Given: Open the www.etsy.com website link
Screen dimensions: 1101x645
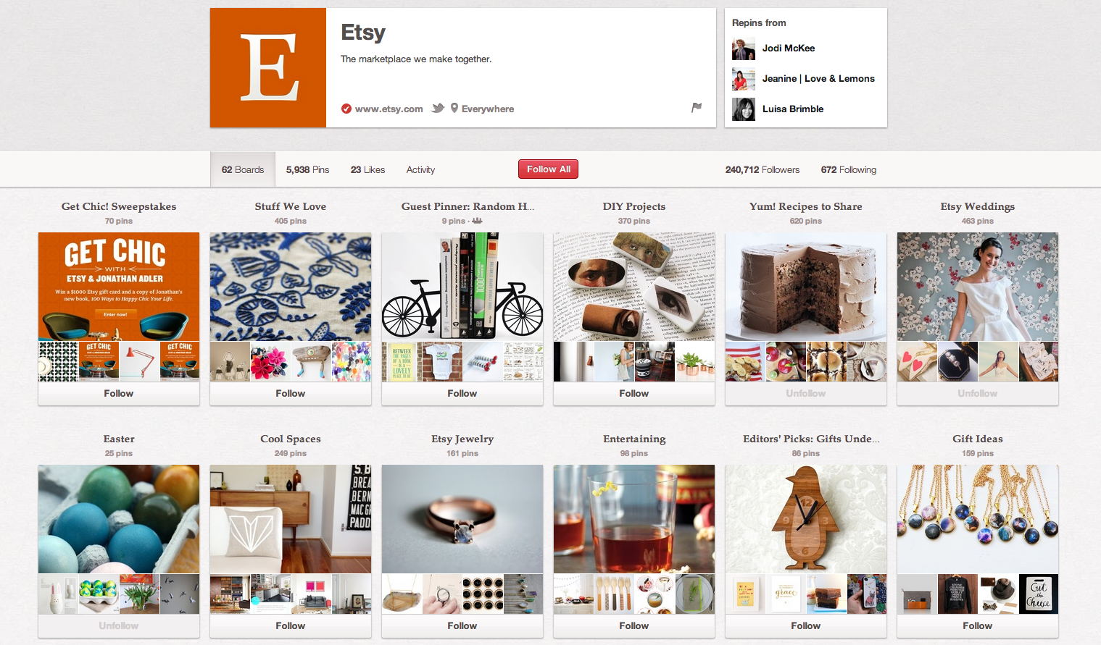Looking at the screenshot, I should coord(389,109).
